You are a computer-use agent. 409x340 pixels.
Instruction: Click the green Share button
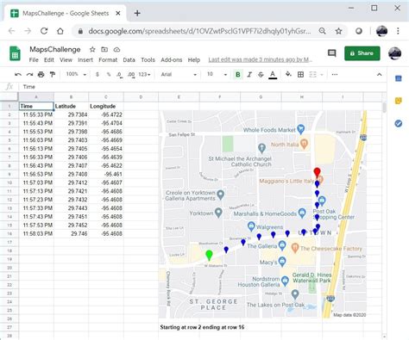(x=362, y=53)
